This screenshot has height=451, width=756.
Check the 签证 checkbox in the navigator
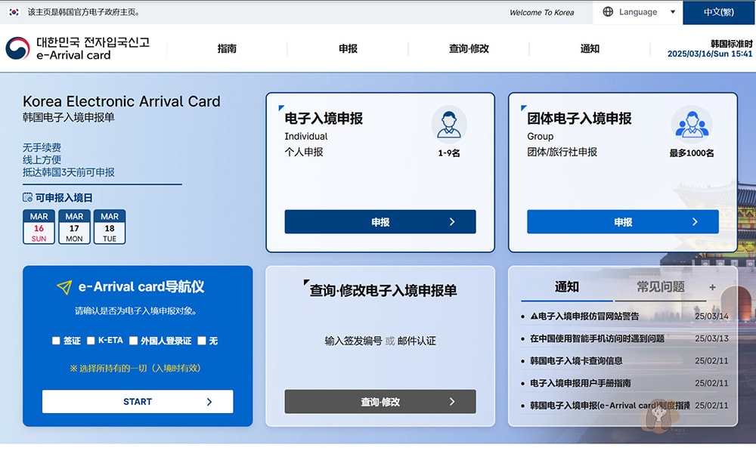56,340
